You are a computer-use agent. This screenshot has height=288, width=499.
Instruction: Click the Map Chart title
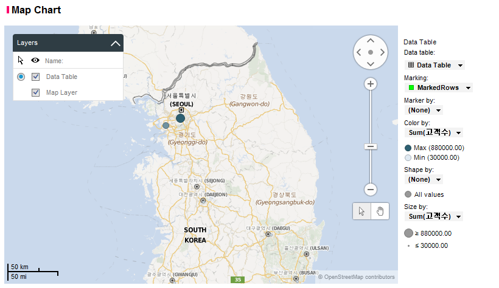[37, 10]
